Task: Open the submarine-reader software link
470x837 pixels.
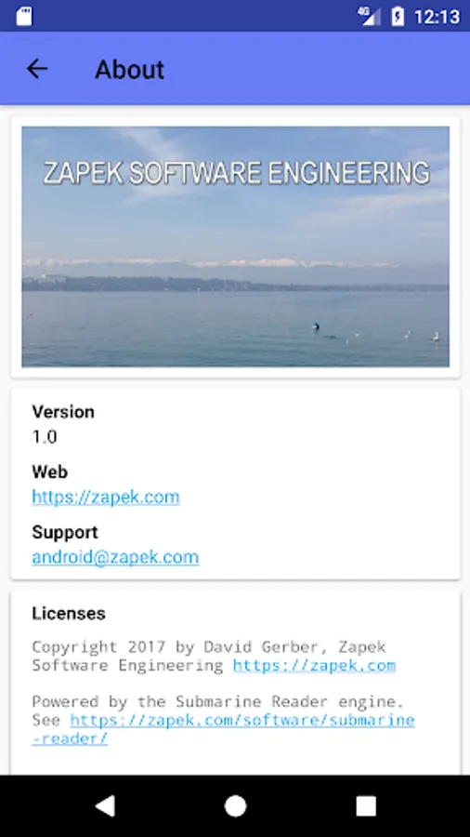Action: 223,728
